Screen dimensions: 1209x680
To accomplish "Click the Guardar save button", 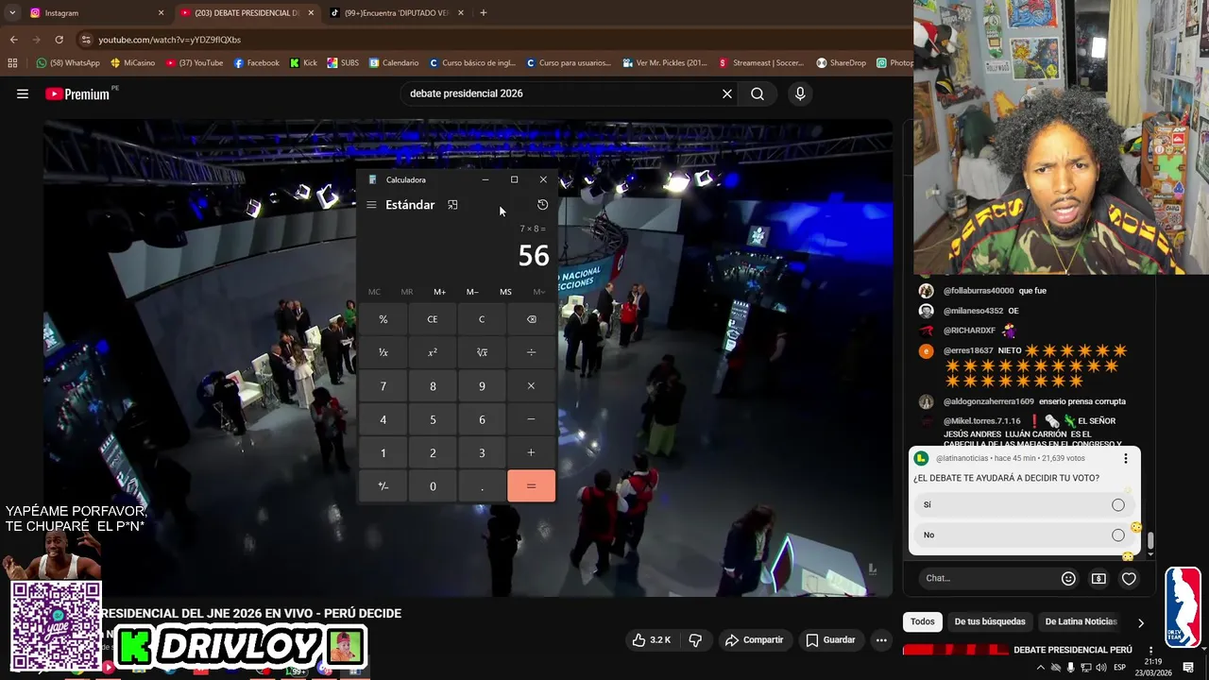I will coord(830,640).
